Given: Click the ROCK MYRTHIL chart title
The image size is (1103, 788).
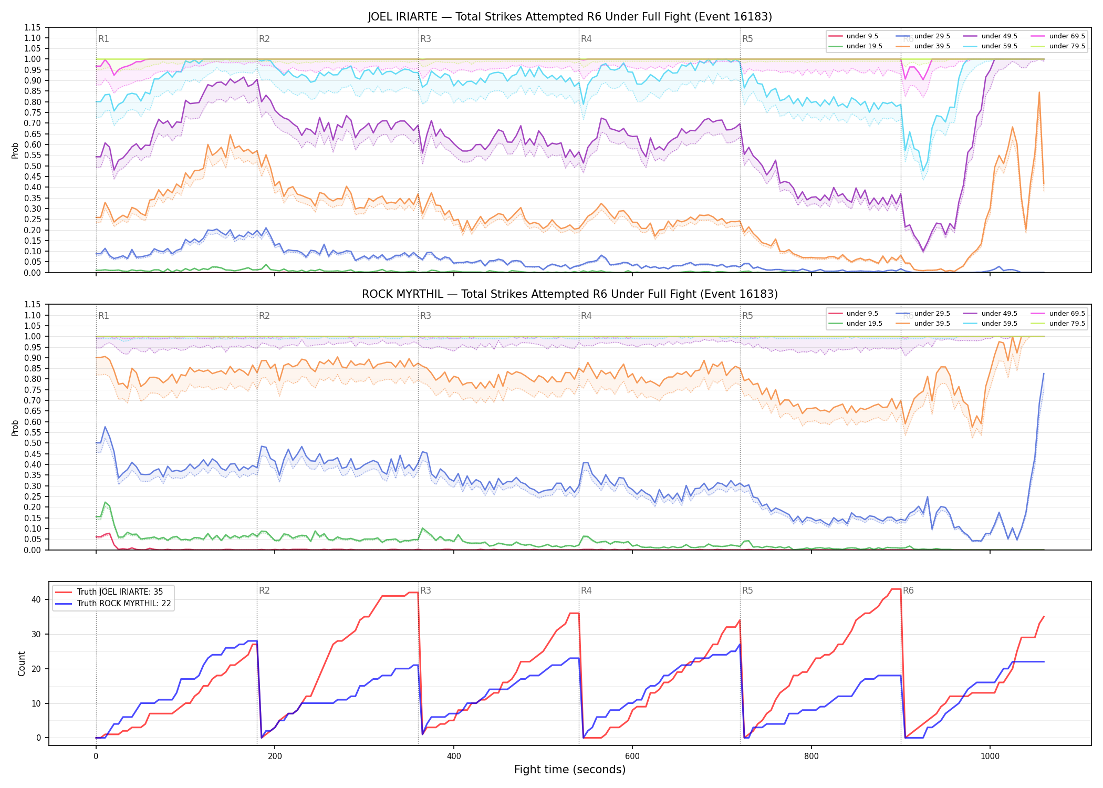Looking at the screenshot, I should (x=570, y=294).
